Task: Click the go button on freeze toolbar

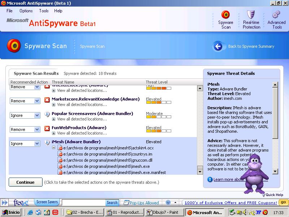Action: point(283,202)
